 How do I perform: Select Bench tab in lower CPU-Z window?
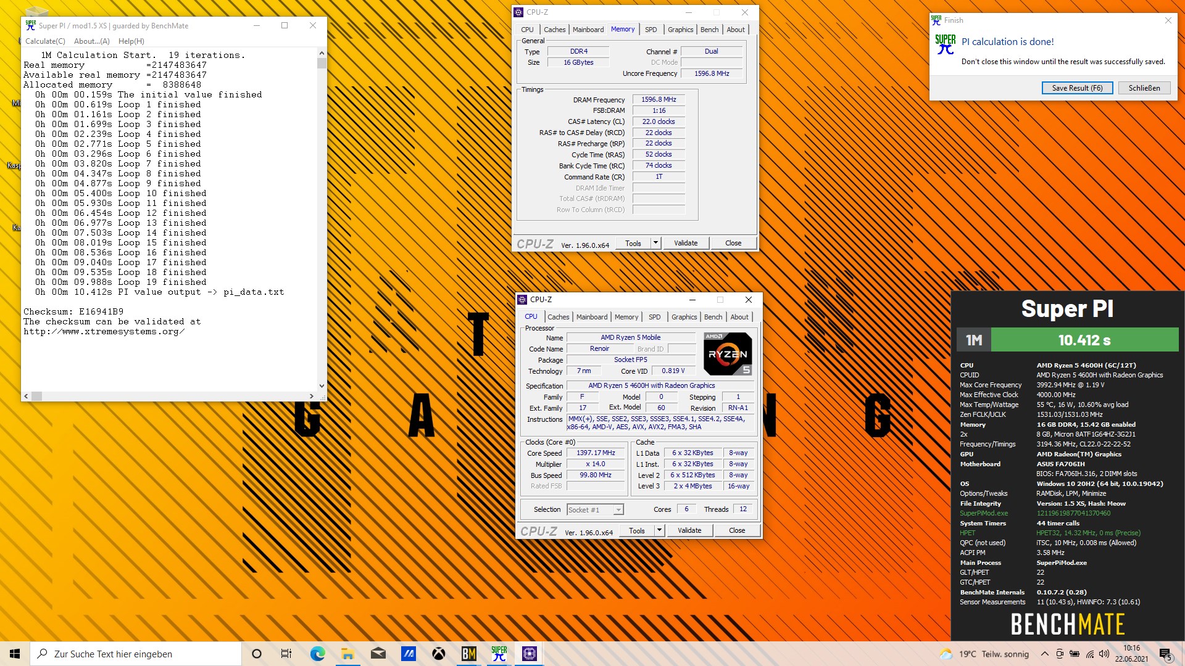click(x=713, y=317)
